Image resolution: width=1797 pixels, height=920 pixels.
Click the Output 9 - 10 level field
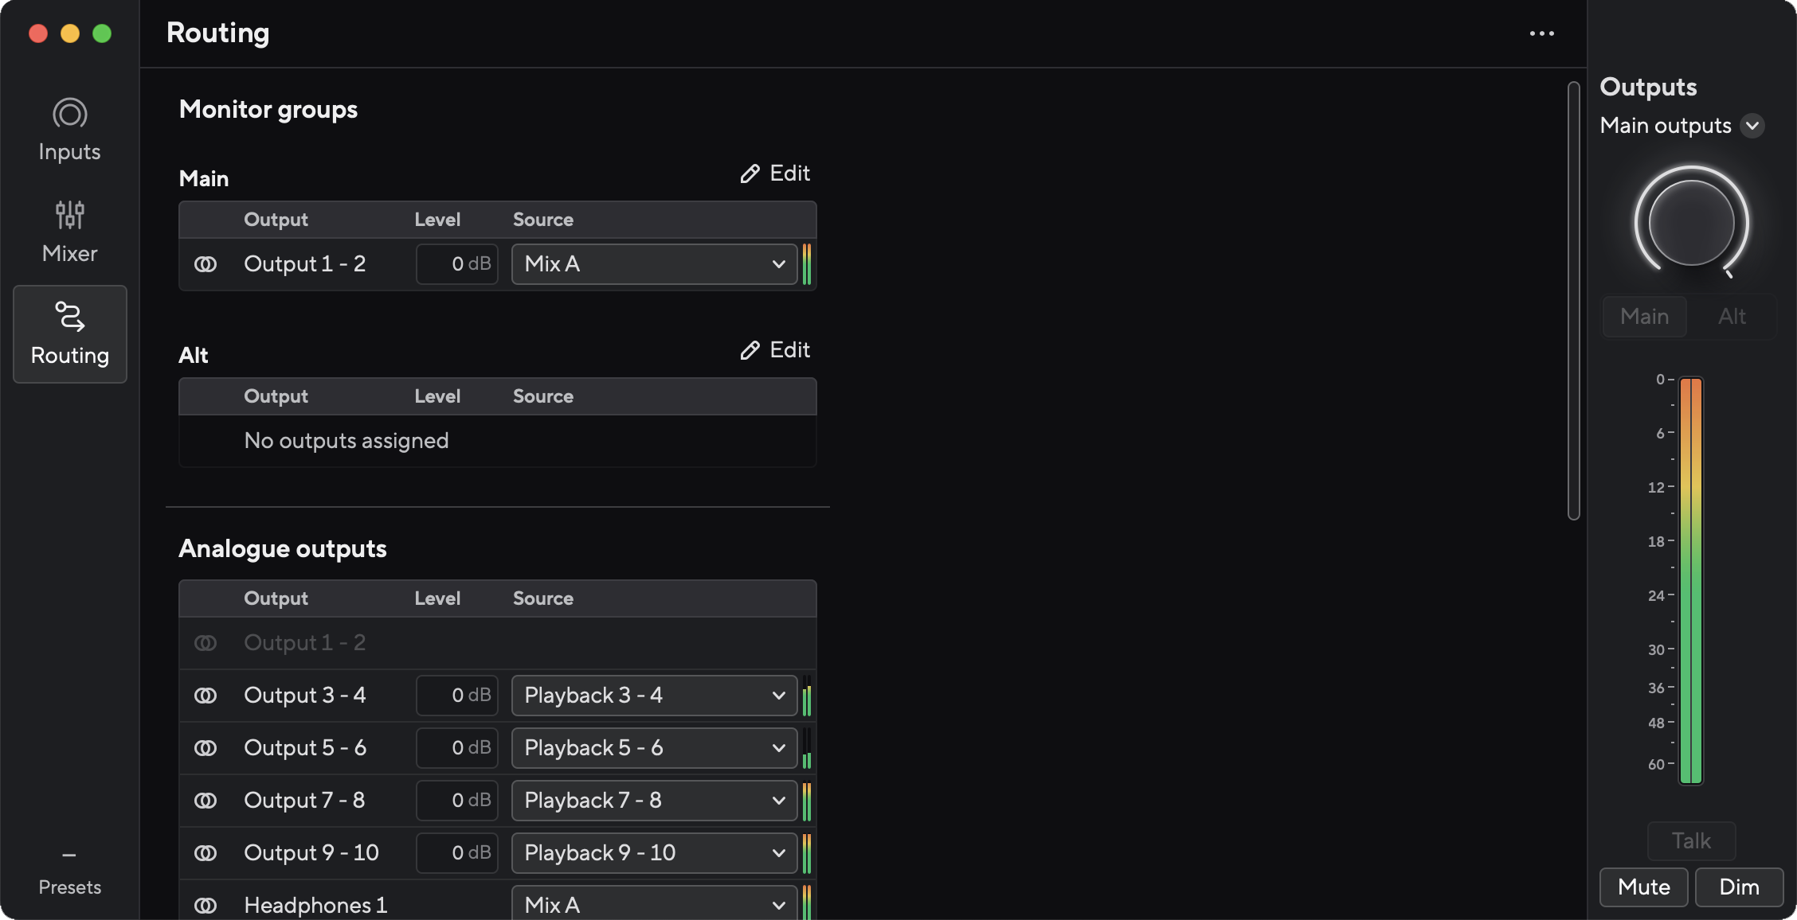click(x=457, y=853)
